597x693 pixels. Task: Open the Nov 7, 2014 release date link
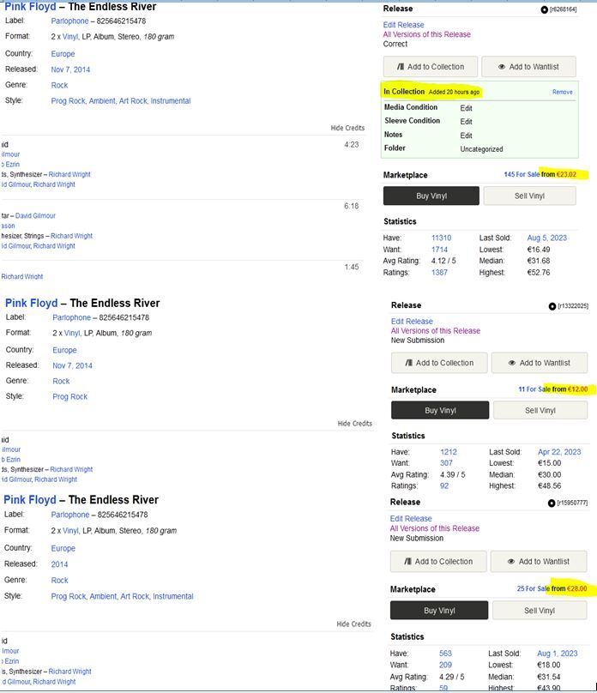click(70, 69)
